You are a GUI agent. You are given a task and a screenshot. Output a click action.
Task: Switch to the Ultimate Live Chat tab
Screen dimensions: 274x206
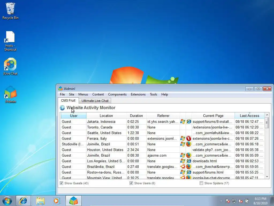pyautogui.click(x=95, y=101)
